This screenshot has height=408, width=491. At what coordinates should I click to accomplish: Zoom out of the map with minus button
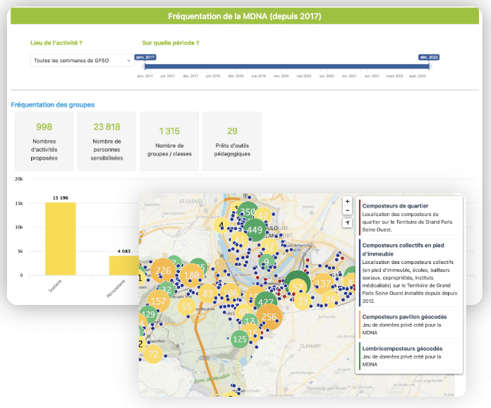pos(347,210)
